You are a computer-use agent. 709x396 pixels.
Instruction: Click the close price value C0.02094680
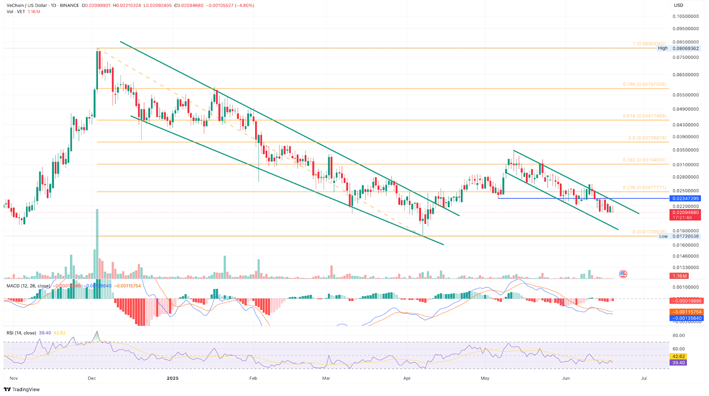click(189, 6)
